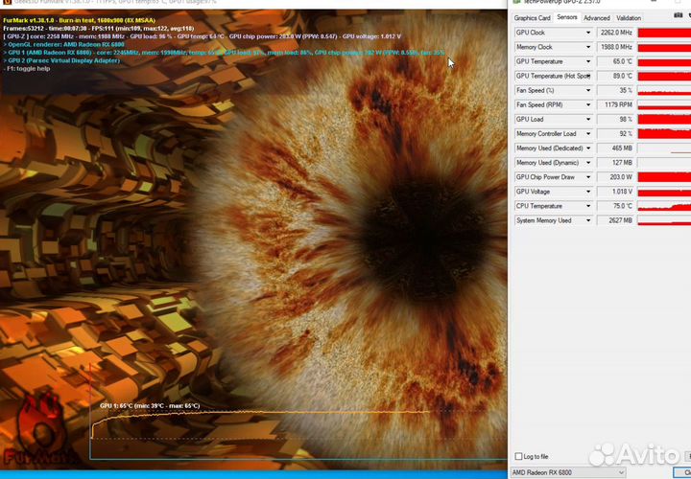Click the GPU Temperature red history graph
The height and width of the screenshot is (479, 691).
(664, 61)
